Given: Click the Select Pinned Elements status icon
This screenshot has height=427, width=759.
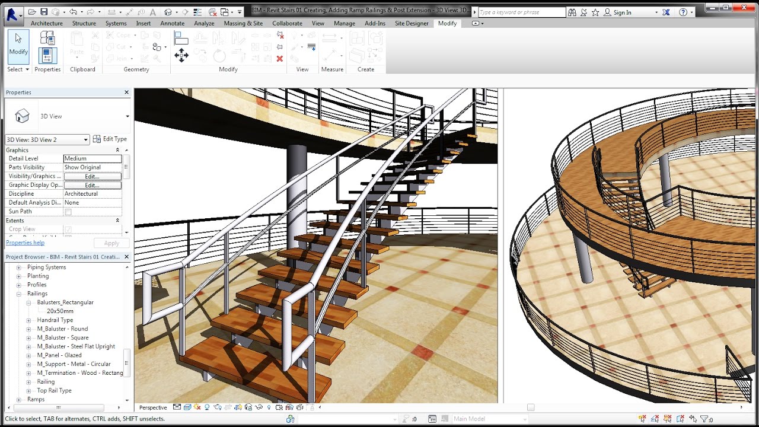Looking at the screenshot, I should click(x=667, y=419).
